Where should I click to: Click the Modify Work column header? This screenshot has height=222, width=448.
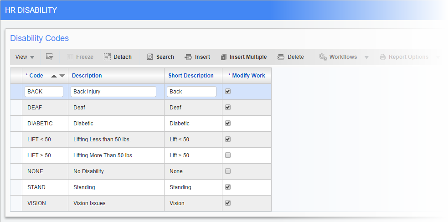pos(247,76)
